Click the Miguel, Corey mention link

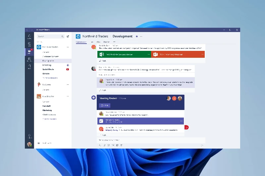click(112, 130)
